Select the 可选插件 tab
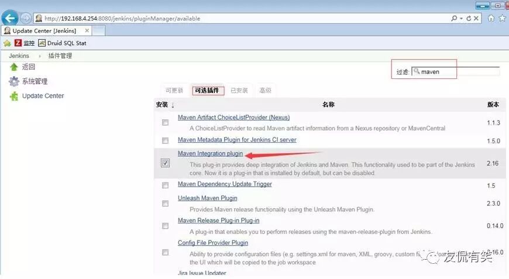This screenshot has width=509, height=279. (x=207, y=90)
